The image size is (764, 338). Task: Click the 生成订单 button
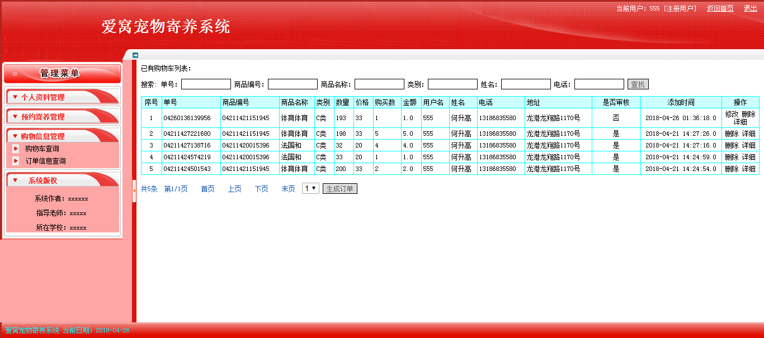(340, 189)
